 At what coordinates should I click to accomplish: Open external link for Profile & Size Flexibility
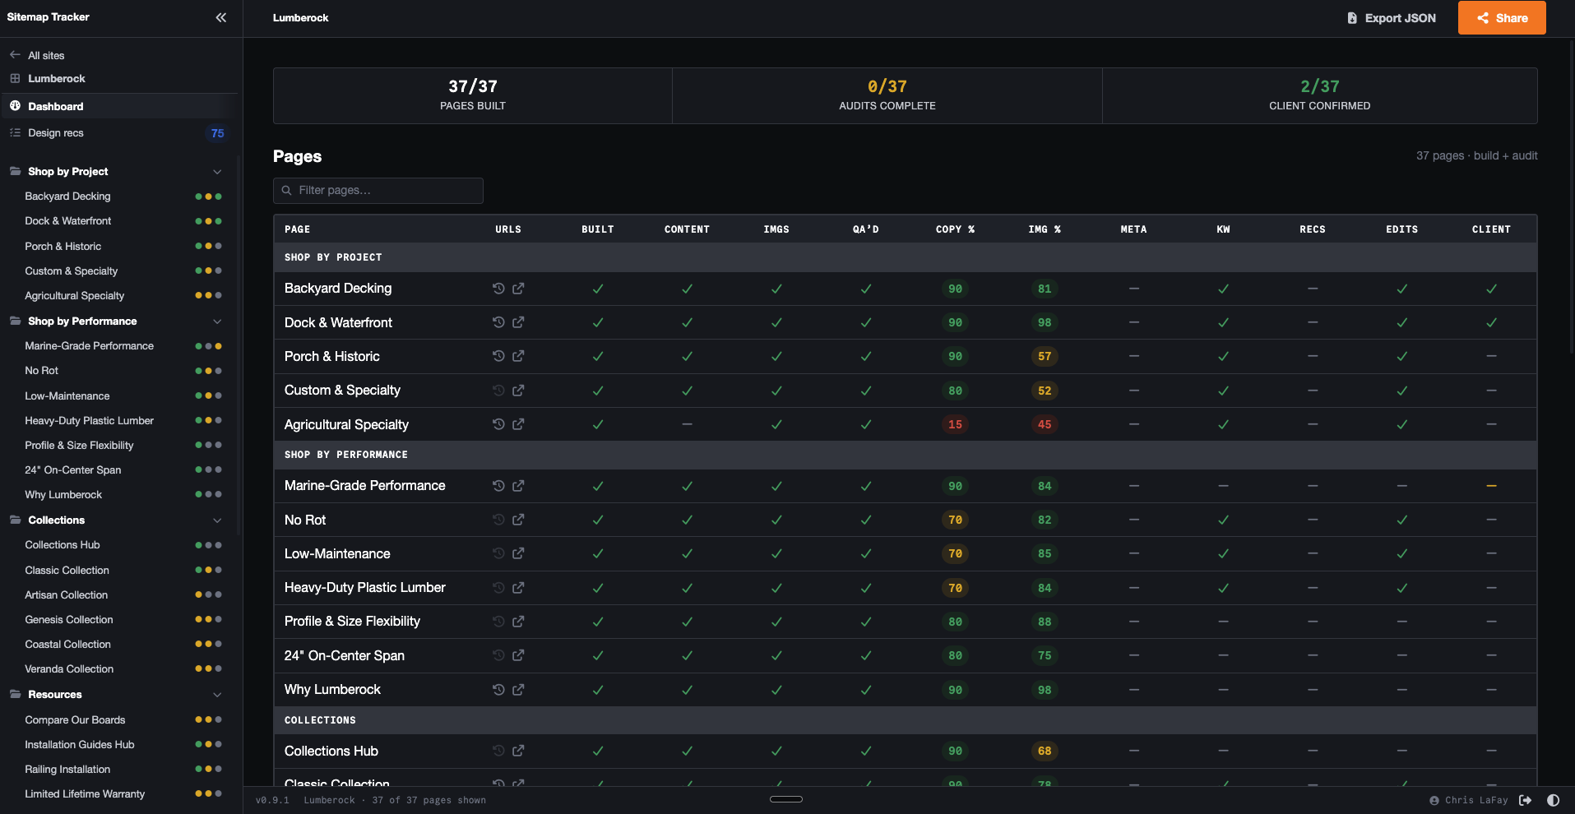518,622
